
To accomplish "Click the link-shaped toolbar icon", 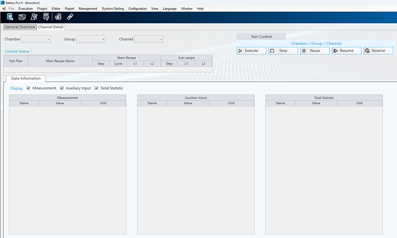I will (70, 17).
